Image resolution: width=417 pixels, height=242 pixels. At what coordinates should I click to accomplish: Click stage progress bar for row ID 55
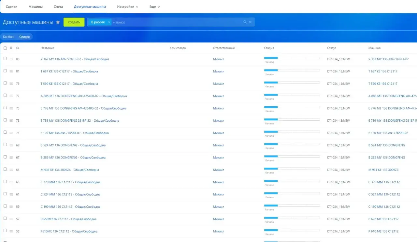click(x=292, y=230)
